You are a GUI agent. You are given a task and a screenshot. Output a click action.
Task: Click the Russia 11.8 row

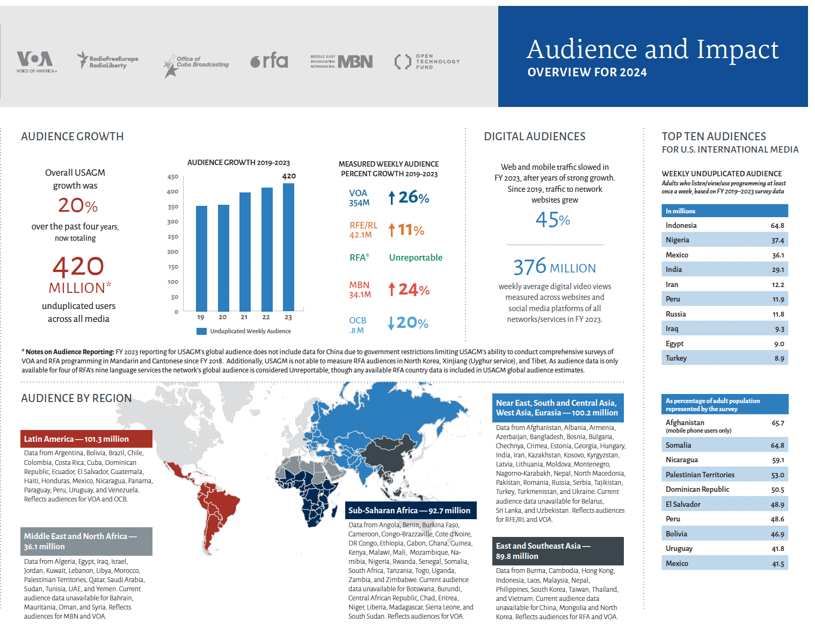point(725,314)
